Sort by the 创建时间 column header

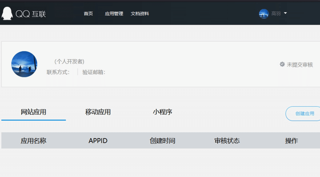[162, 141]
